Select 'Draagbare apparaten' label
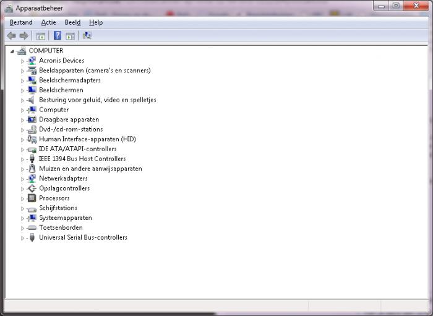The image size is (433, 316). point(69,120)
